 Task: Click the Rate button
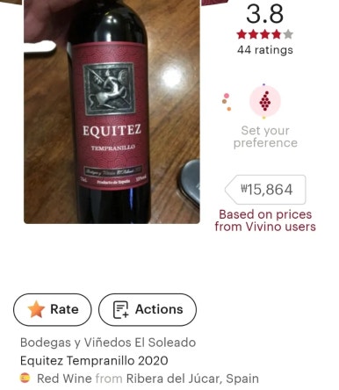coord(53,309)
